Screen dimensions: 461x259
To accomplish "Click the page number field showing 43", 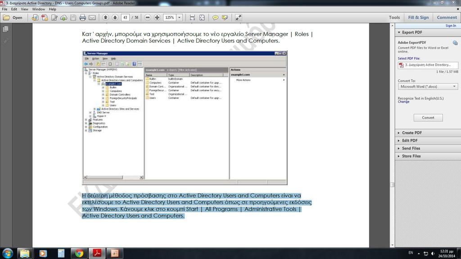I will [x=125, y=18].
